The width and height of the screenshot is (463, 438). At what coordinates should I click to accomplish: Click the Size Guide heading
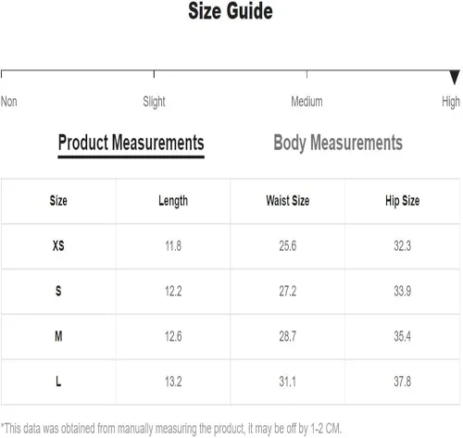tap(231, 11)
